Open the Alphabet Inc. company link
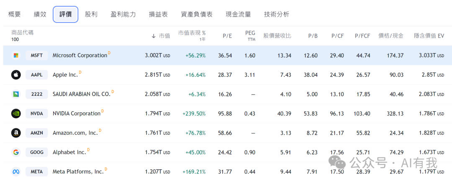Image resolution: width=452 pixels, height=181 pixels. click(69, 152)
